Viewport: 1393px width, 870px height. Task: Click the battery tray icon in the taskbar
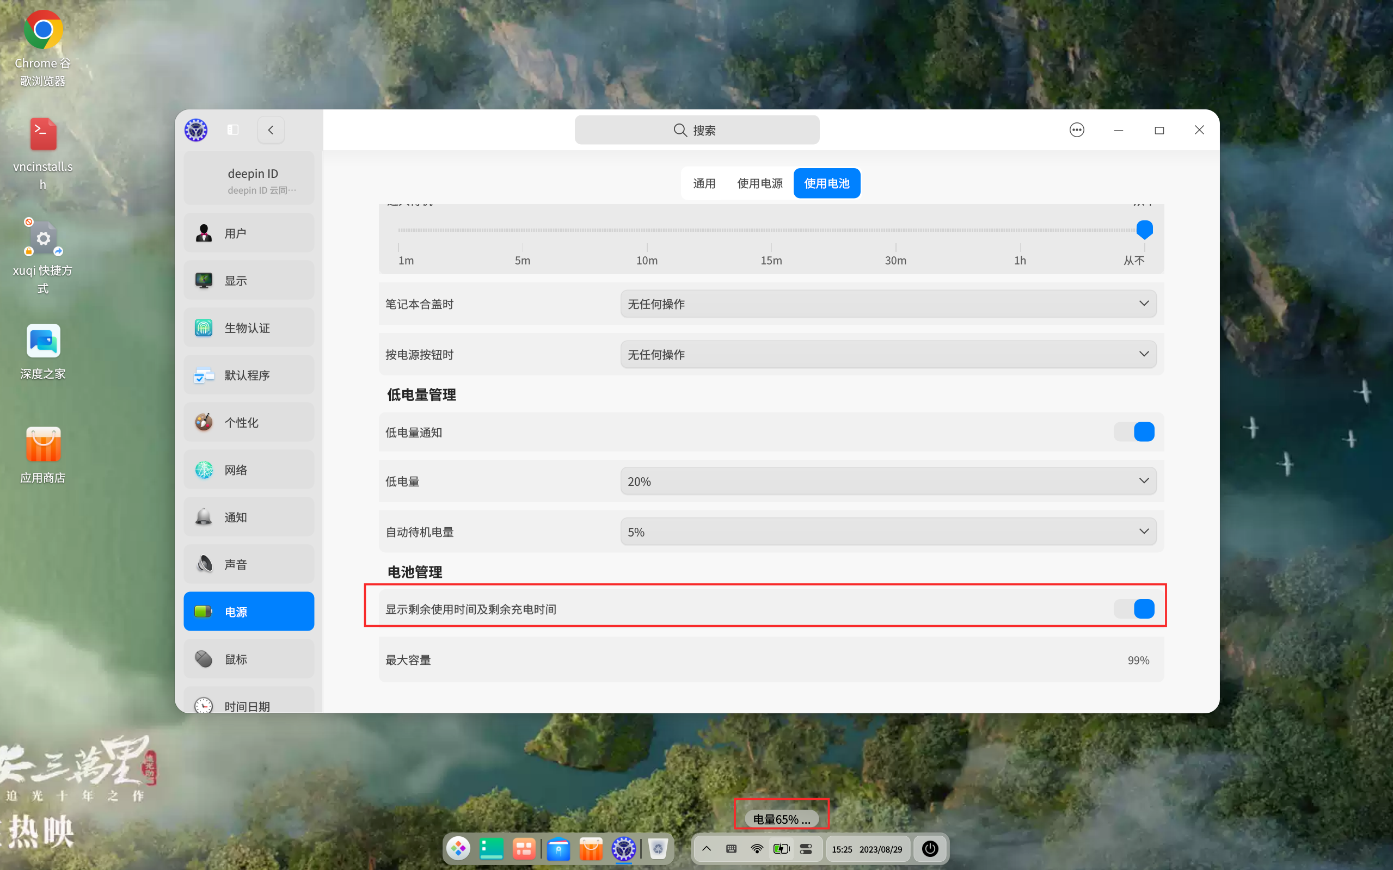[x=781, y=848]
